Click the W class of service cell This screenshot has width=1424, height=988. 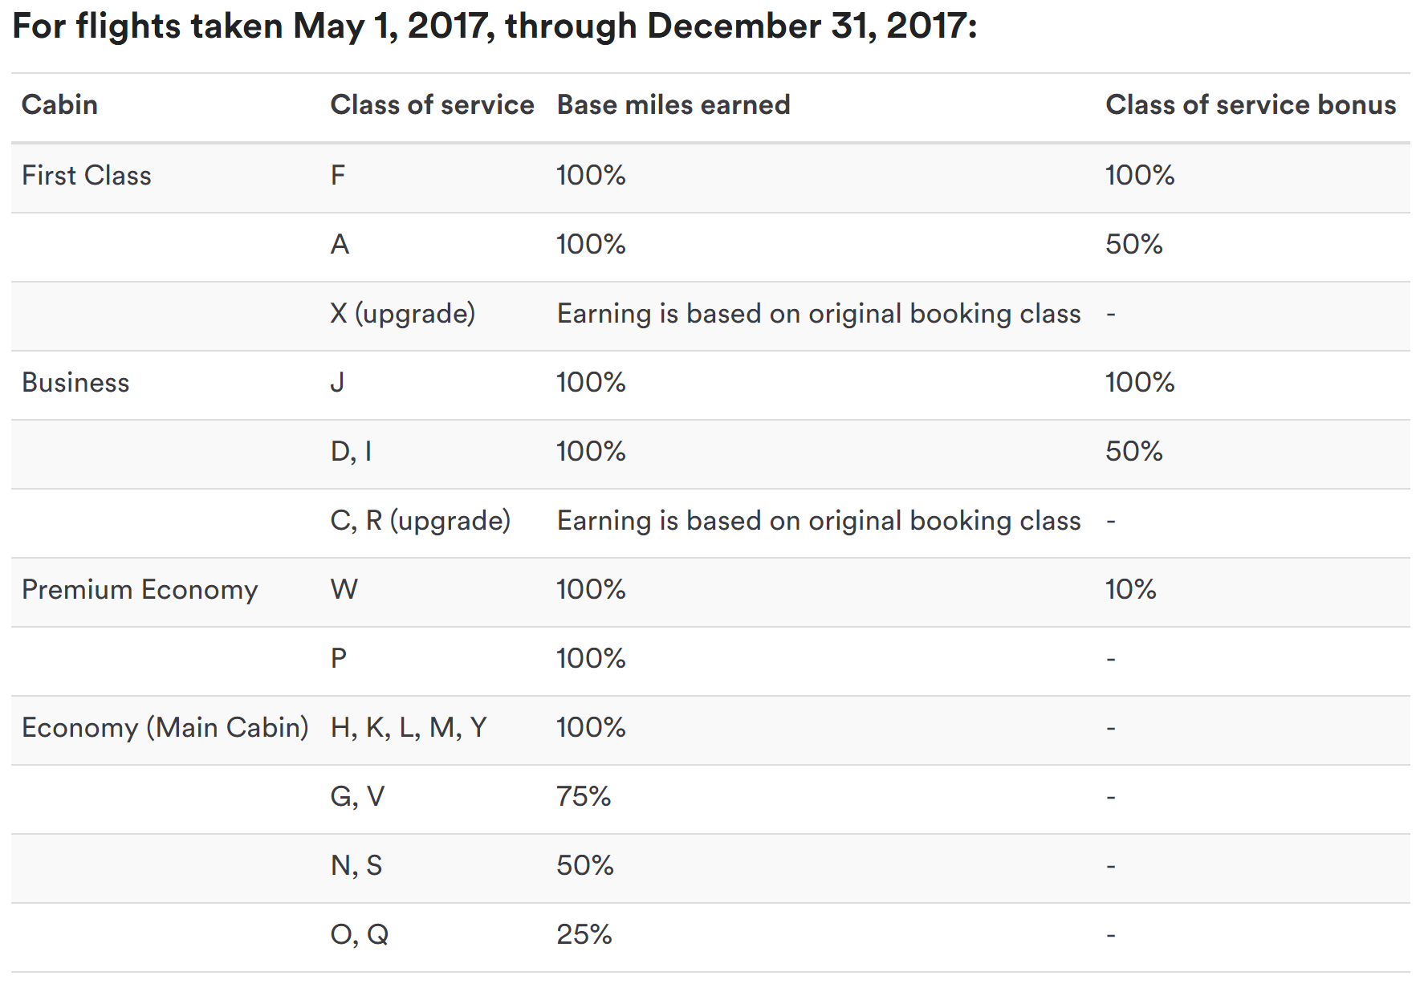coord(344,590)
